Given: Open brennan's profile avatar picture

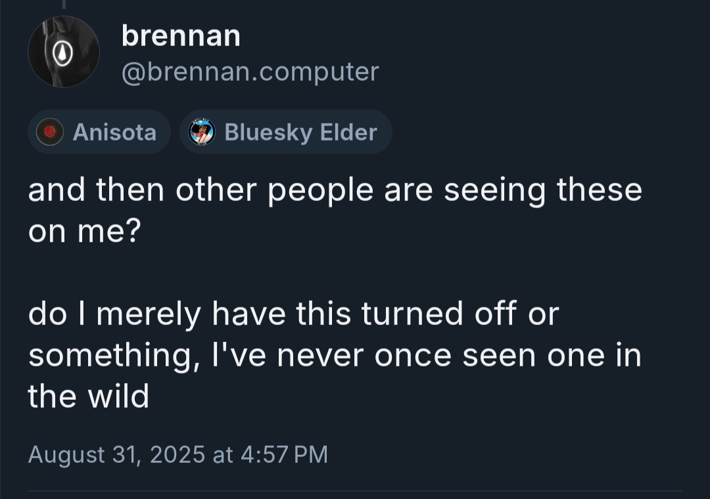Looking at the screenshot, I should click(x=63, y=53).
